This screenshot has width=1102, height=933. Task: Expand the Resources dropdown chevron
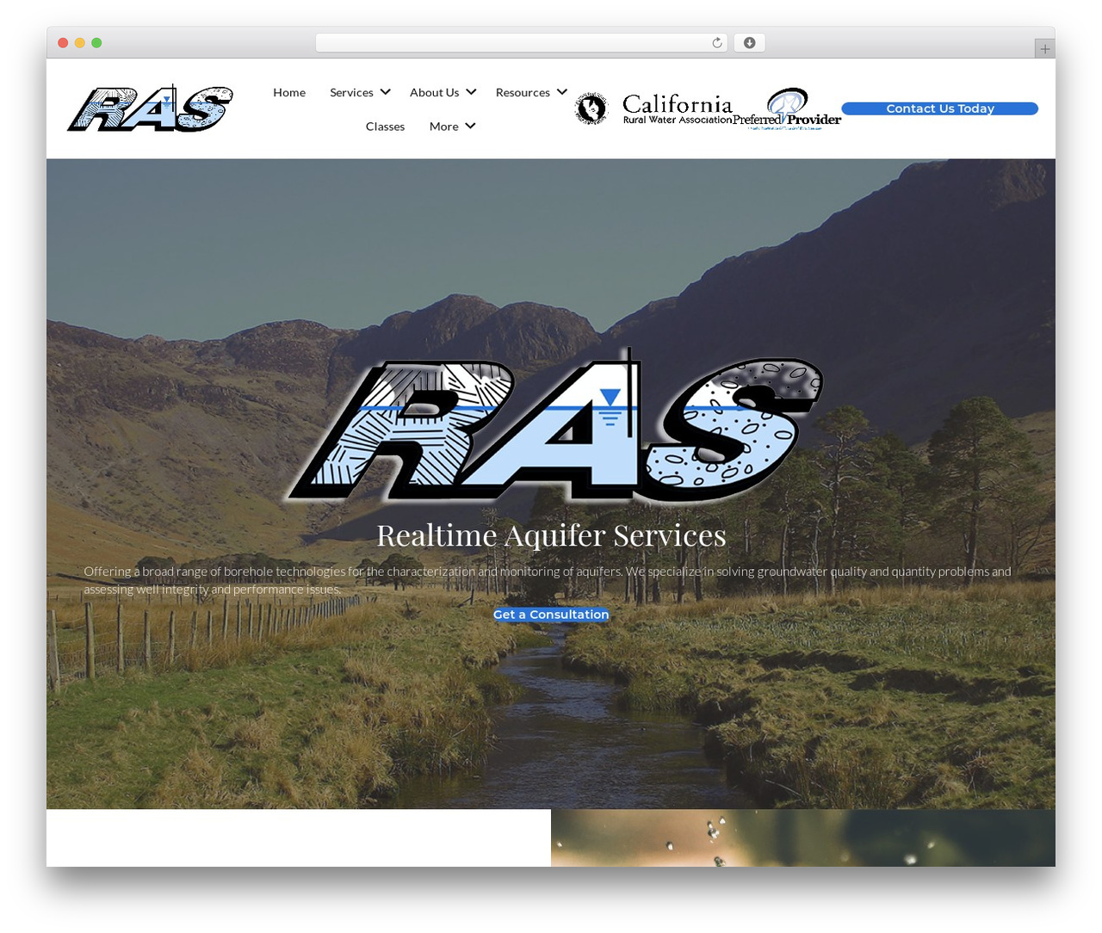click(562, 92)
